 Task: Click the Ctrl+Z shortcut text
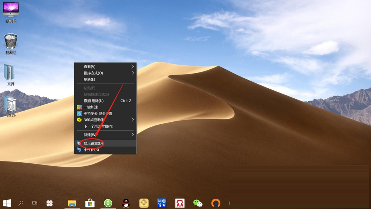tap(126, 101)
